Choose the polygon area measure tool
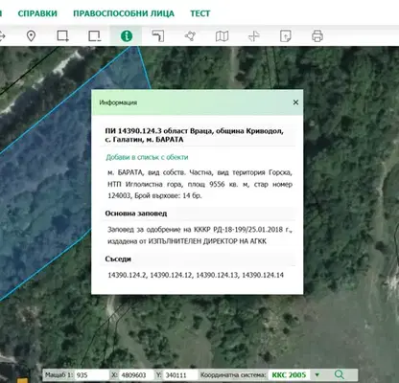The height and width of the screenshot is (383, 399). 190,36
